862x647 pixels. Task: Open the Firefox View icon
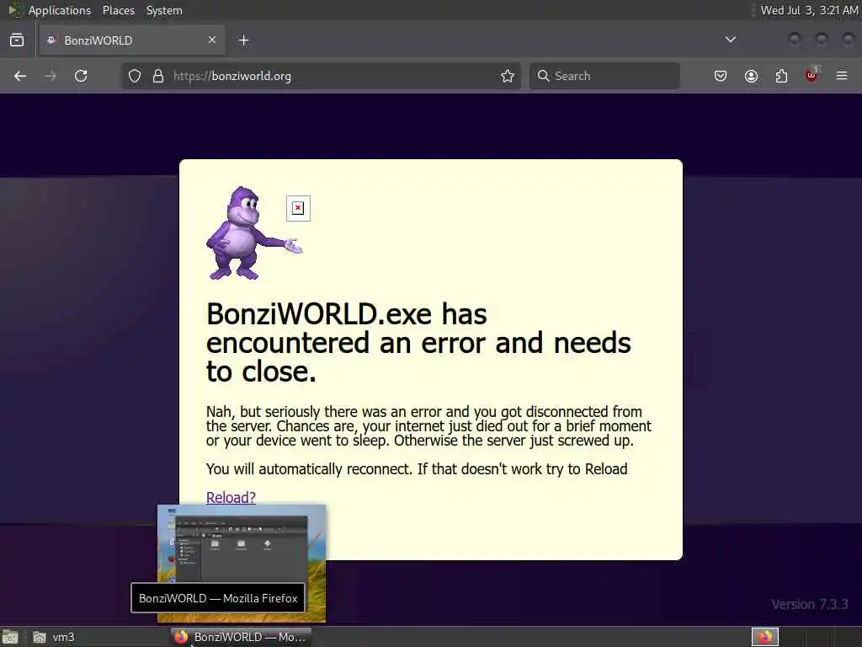[x=17, y=40]
